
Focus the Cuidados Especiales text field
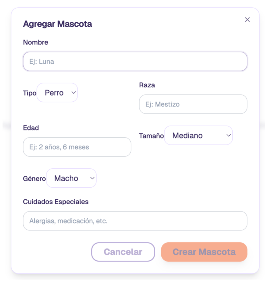point(135,221)
